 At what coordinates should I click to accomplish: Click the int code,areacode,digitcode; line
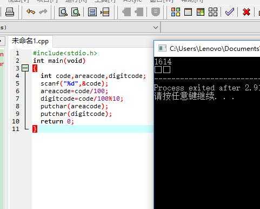click(93, 76)
